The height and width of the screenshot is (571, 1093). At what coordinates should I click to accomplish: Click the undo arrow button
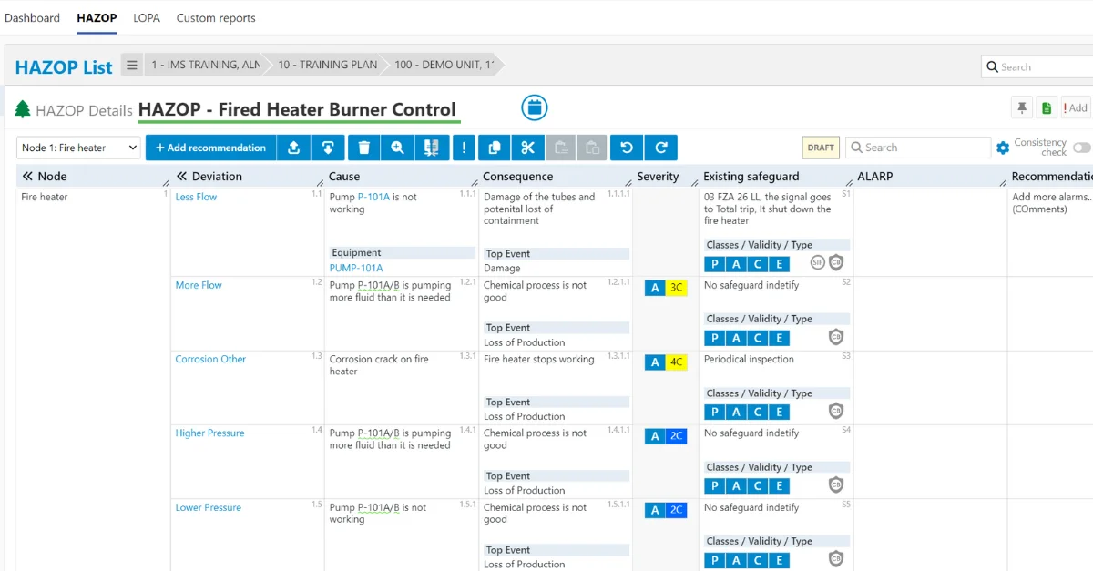(626, 148)
